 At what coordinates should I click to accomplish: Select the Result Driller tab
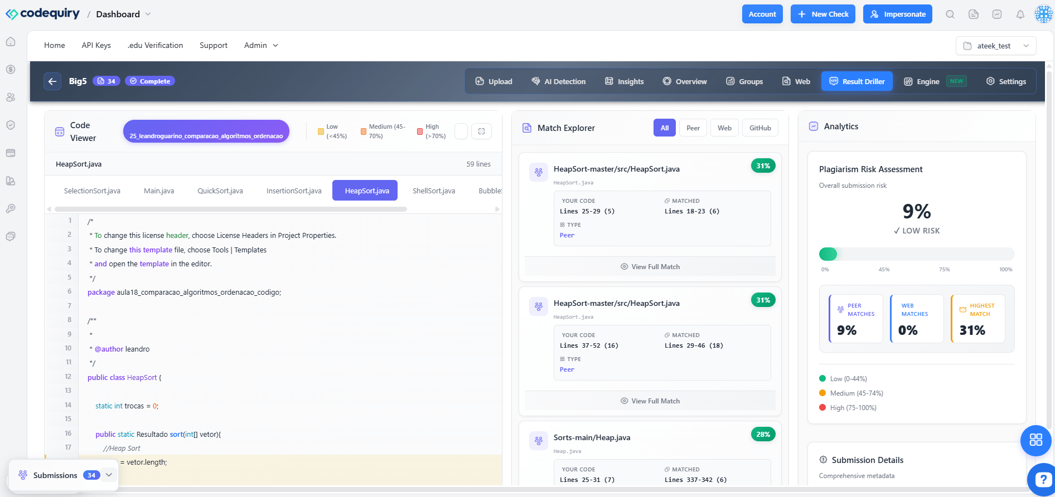(x=857, y=81)
